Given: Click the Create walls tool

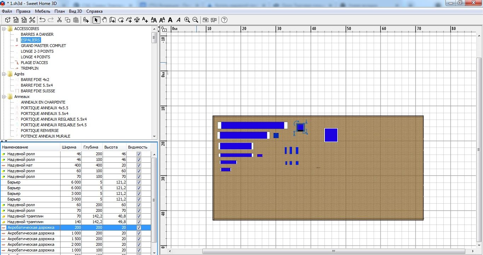Looking at the screenshot, I should pyautogui.click(x=113, y=20).
